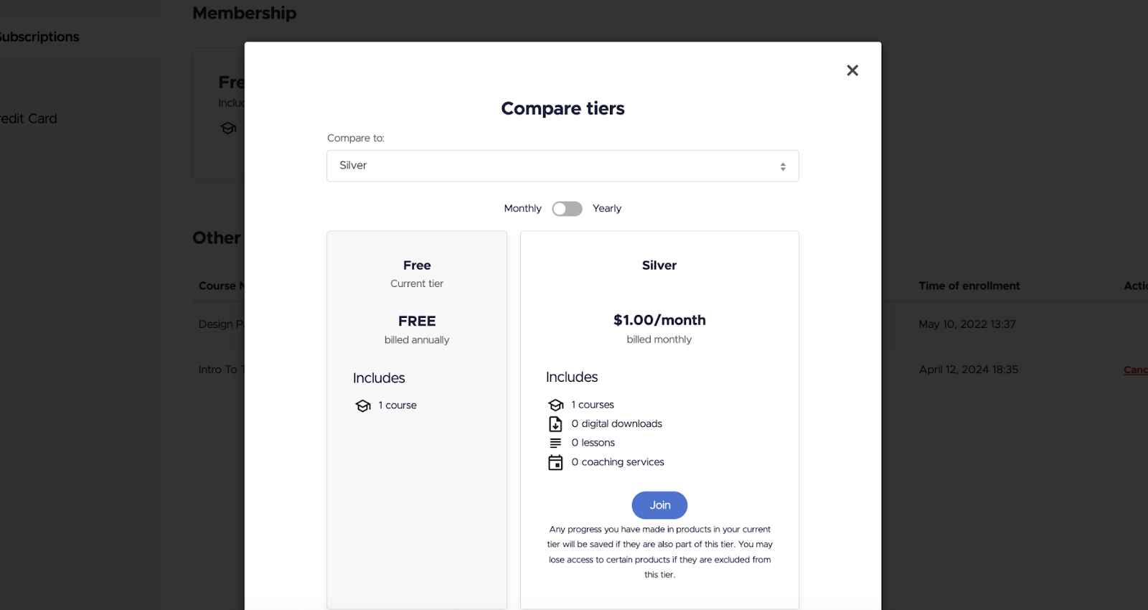Open the Compare to Silver dropdown

[563, 166]
